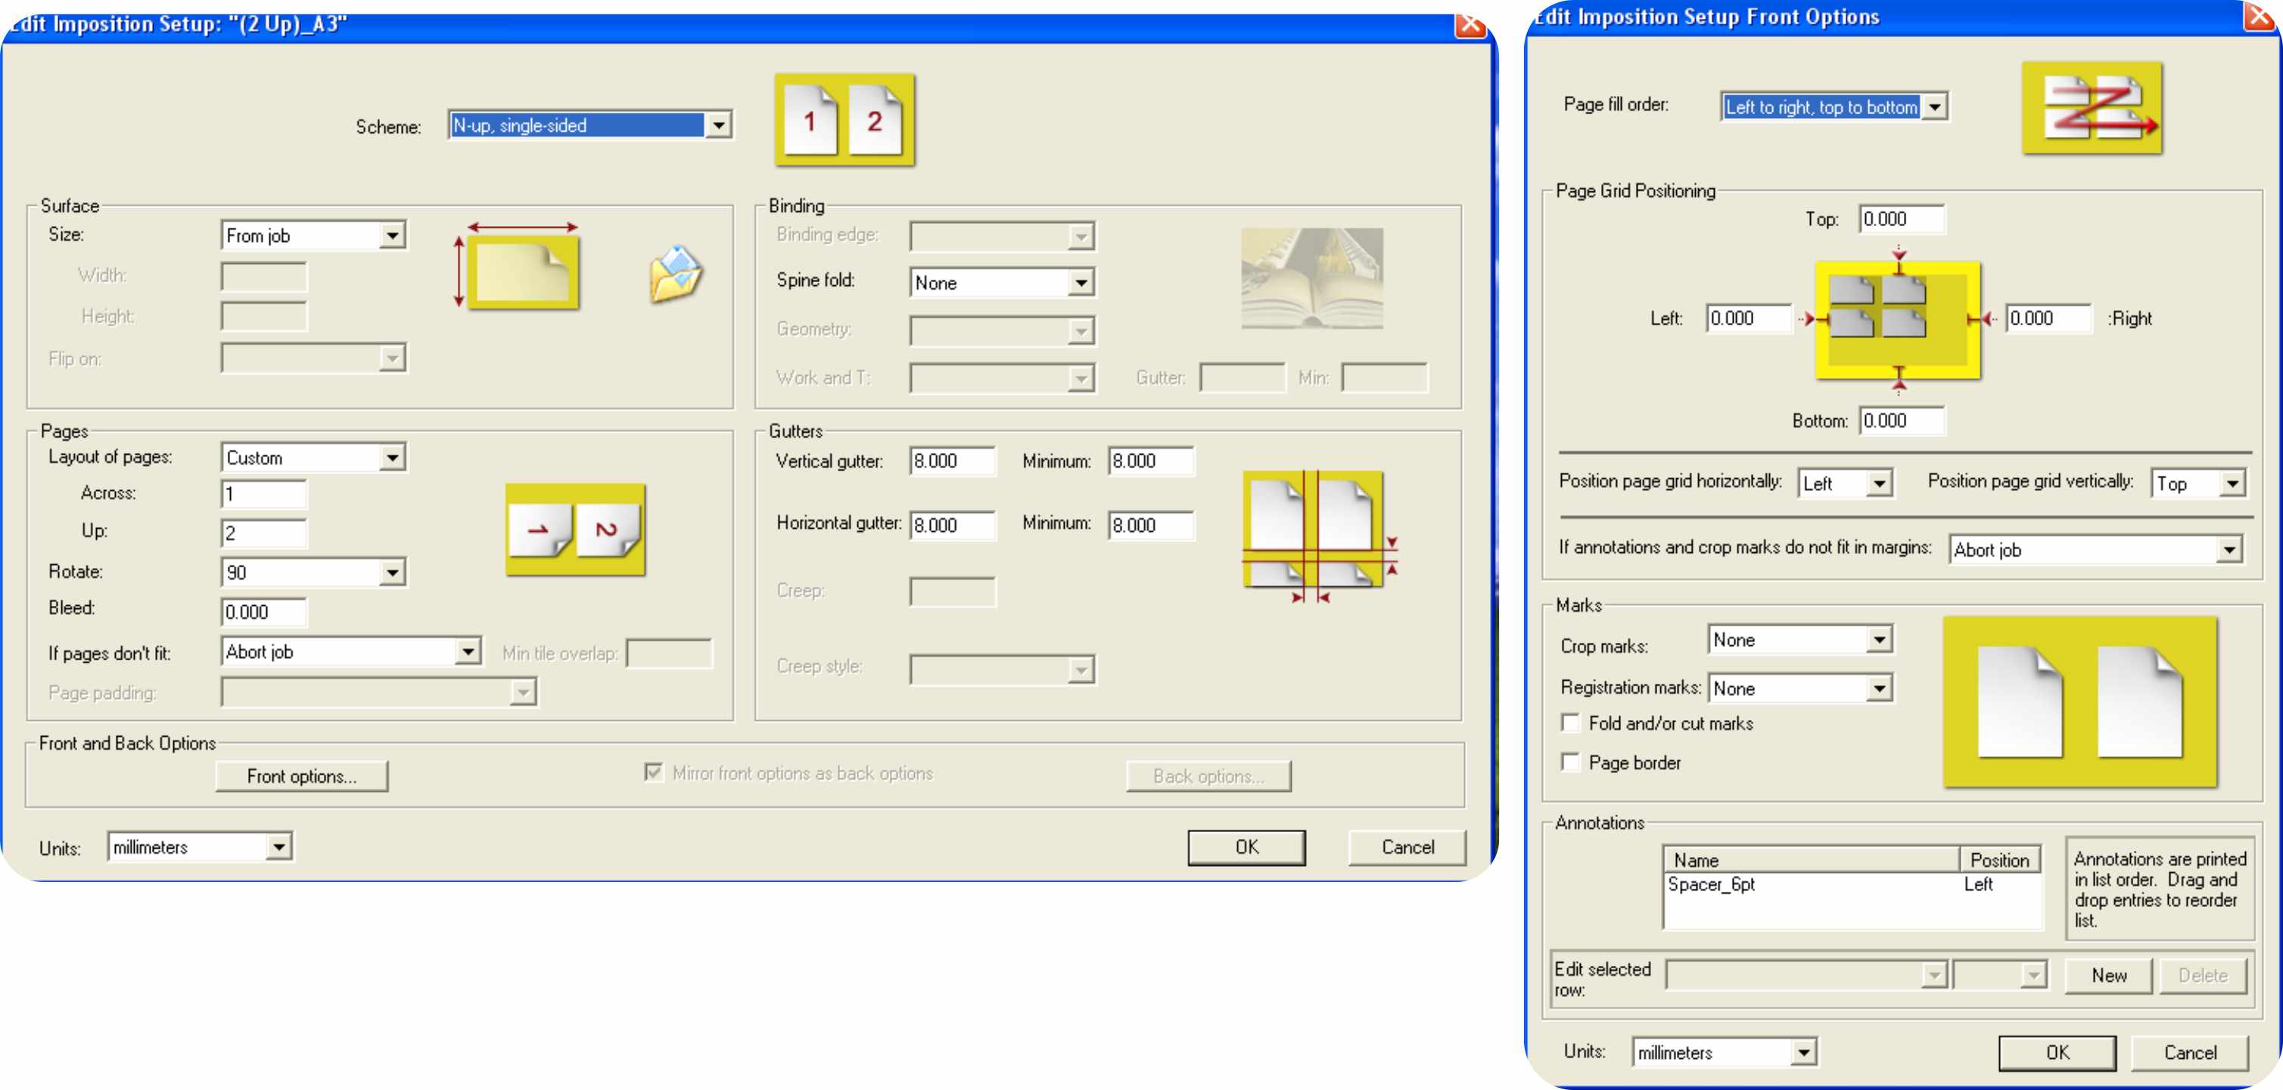Click the disabled Creep style dropdown

pos(1003,669)
